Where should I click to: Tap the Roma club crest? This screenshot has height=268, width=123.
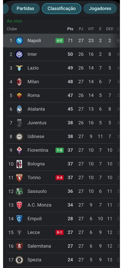[x=19, y=95]
